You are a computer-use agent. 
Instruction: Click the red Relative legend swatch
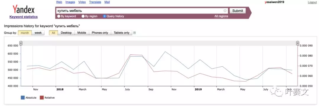[x=42, y=98]
